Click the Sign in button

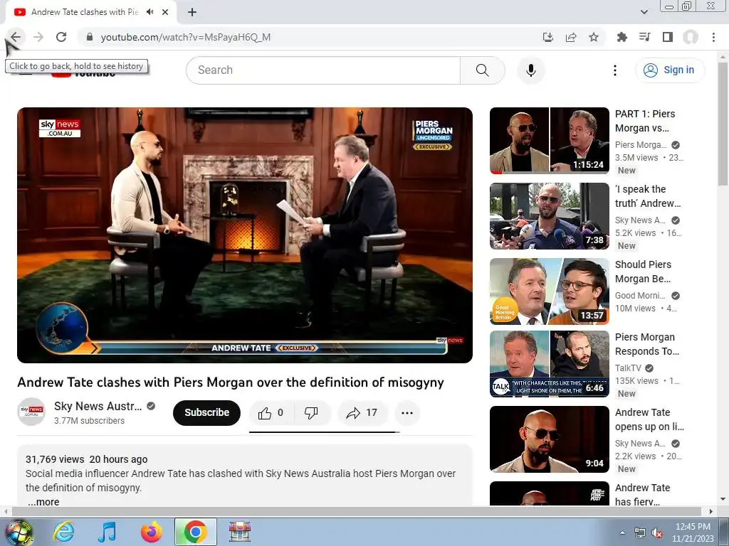pos(670,70)
